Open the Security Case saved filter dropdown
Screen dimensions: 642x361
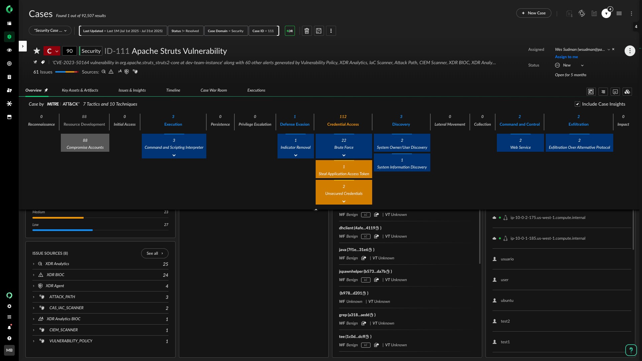coord(50,30)
